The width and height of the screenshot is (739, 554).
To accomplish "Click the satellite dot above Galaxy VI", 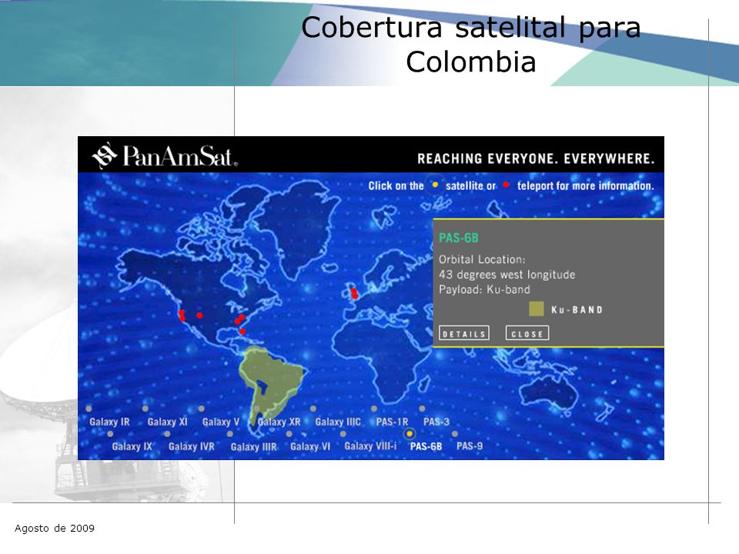I will (x=289, y=434).
